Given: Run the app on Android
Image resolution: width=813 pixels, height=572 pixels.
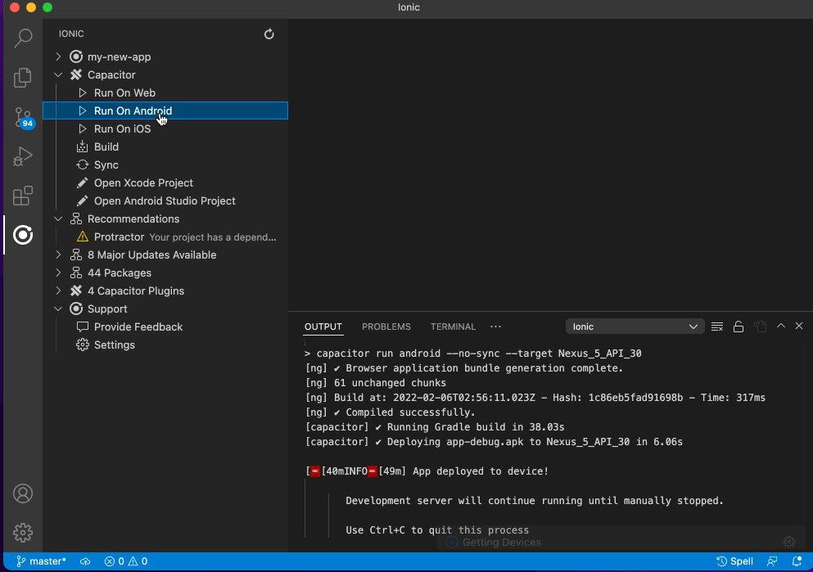Looking at the screenshot, I should [133, 110].
